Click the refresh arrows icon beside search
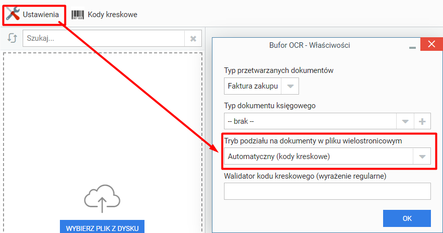This screenshot has height=233, width=443. tap(12, 38)
